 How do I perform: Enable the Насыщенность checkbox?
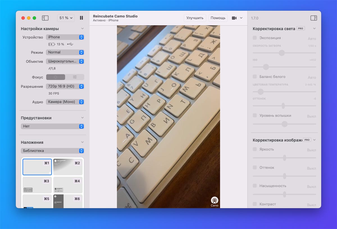255,186
